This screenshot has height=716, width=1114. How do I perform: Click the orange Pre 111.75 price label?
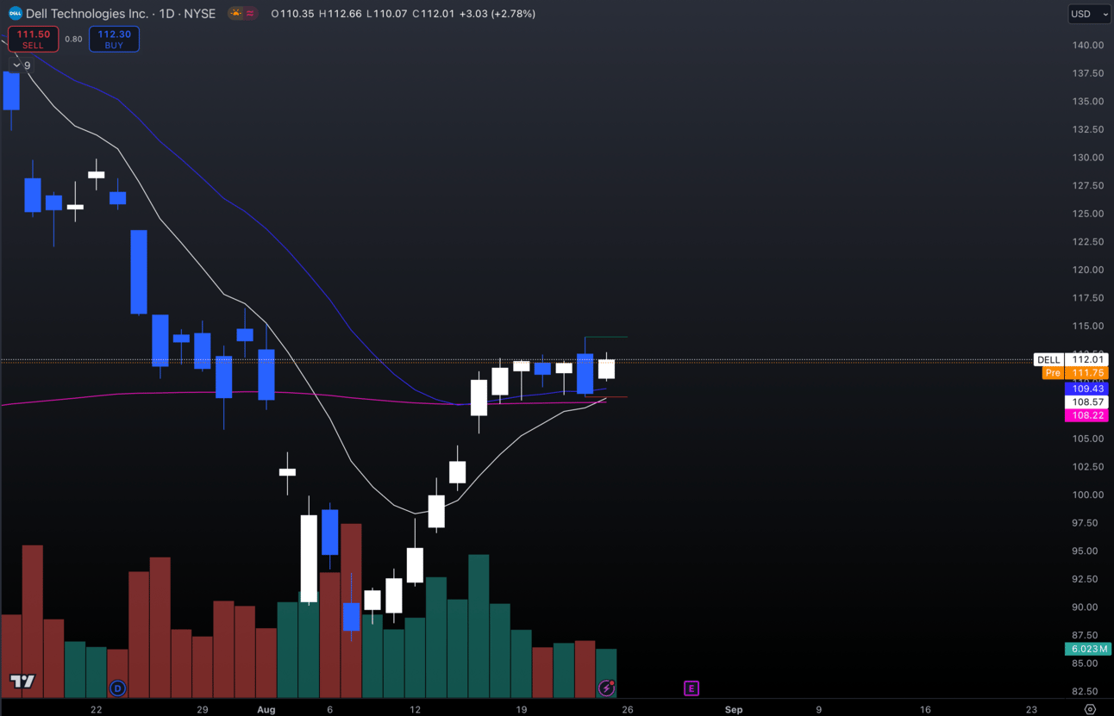point(1074,373)
